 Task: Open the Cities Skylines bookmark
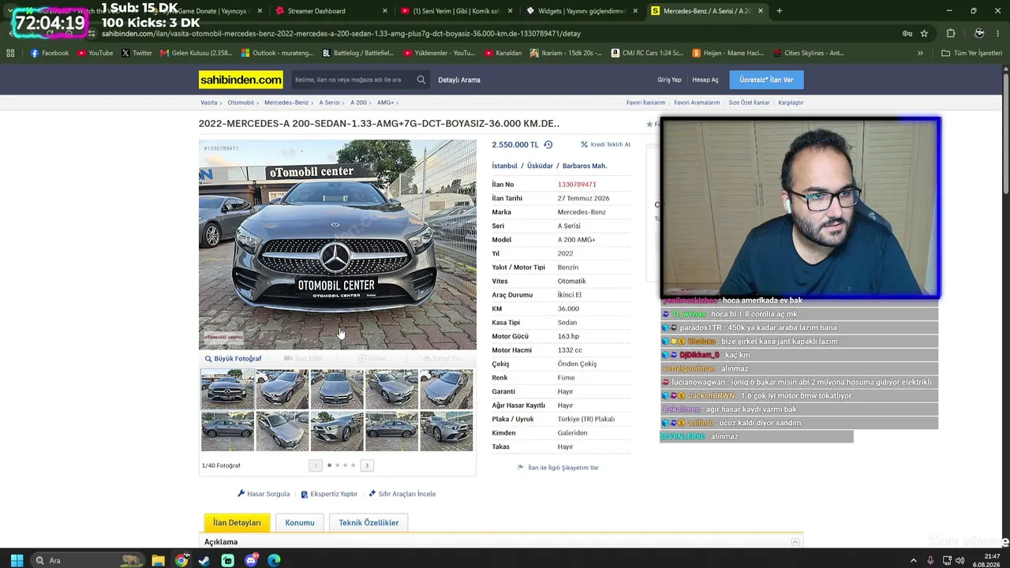[x=808, y=53]
